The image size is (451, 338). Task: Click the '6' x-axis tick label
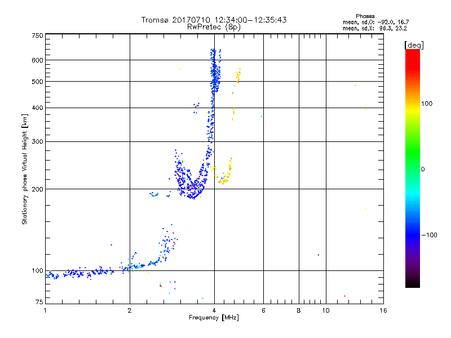263,310
